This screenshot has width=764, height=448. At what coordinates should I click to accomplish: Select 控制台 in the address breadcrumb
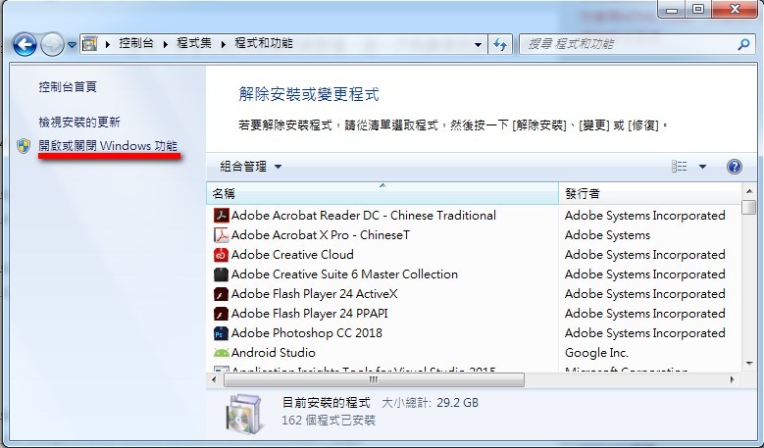(x=136, y=43)
